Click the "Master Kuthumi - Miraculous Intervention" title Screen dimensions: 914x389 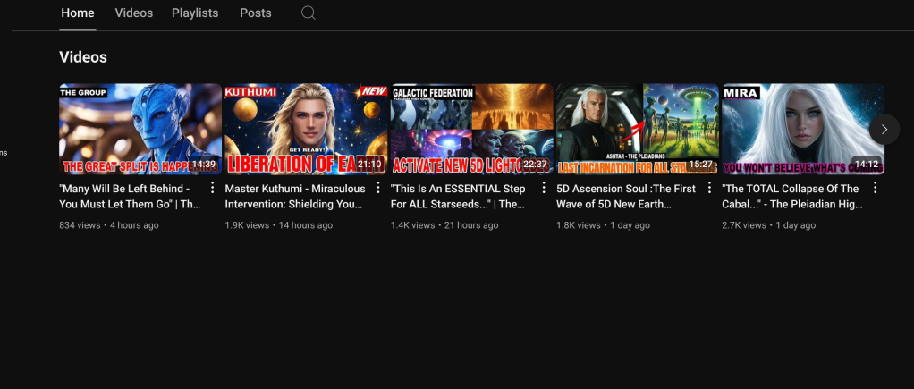coord(295,196)
